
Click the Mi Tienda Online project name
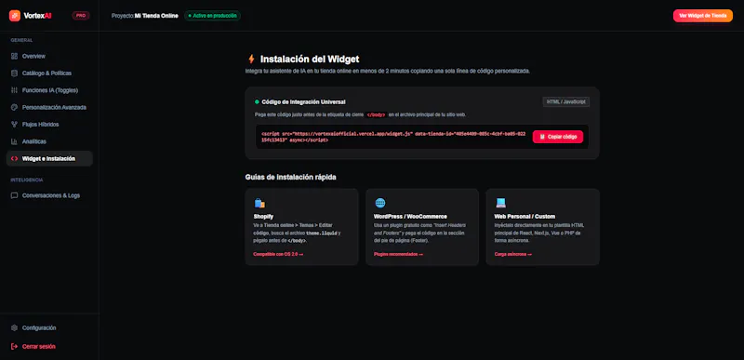(x=156, y=16)
